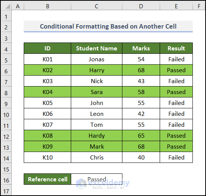Select cell containing 'K10'

point(47,157)
